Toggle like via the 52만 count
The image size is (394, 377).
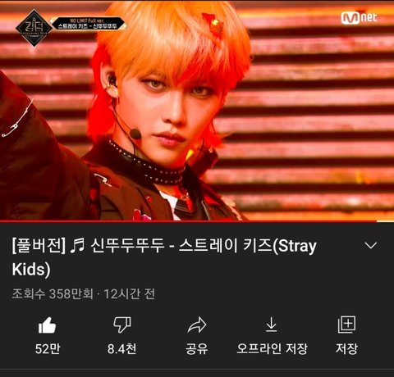click(48, 349)
